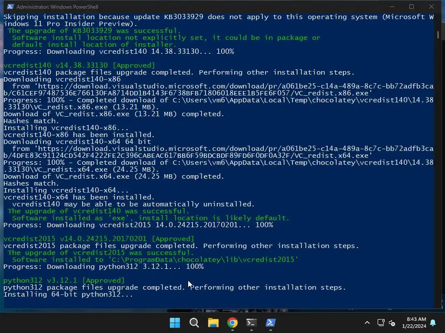Open Google Chrome from taskbar

232,323
